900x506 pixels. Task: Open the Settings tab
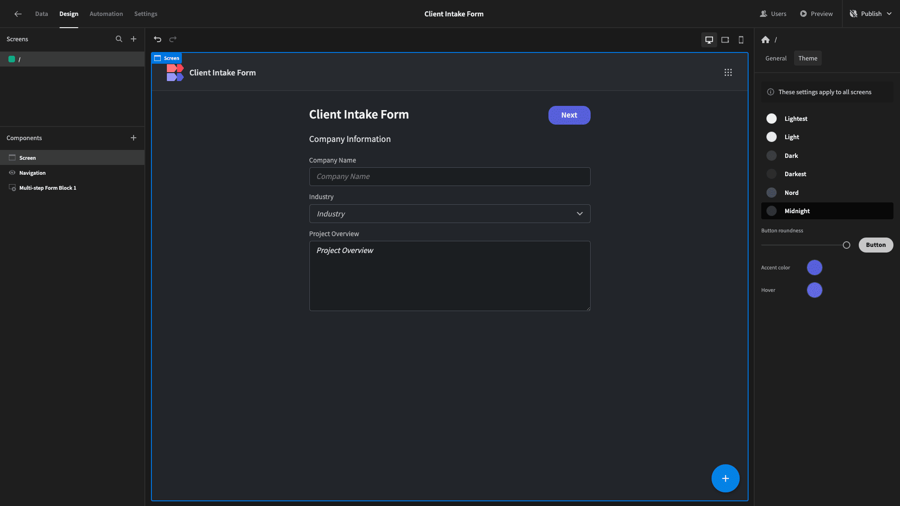(146, 14)
